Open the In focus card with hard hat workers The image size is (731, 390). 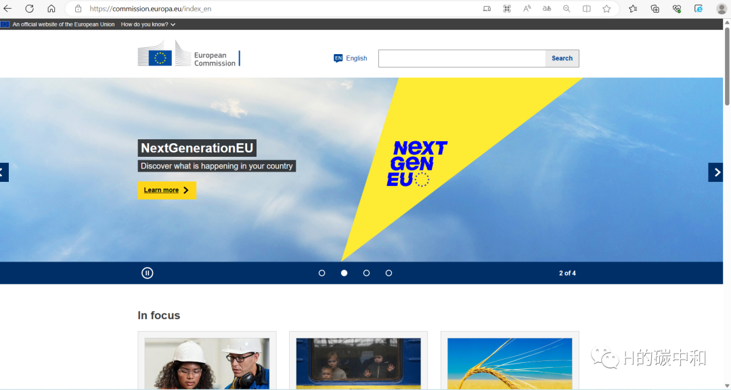pos(207,361)
